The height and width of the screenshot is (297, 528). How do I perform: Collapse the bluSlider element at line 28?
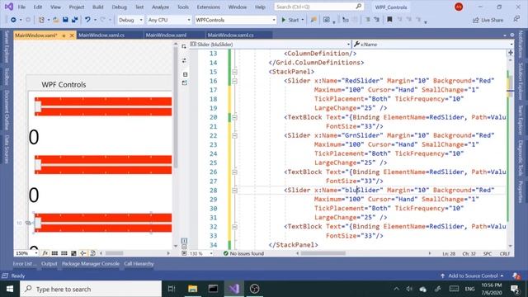click(234, 191)
